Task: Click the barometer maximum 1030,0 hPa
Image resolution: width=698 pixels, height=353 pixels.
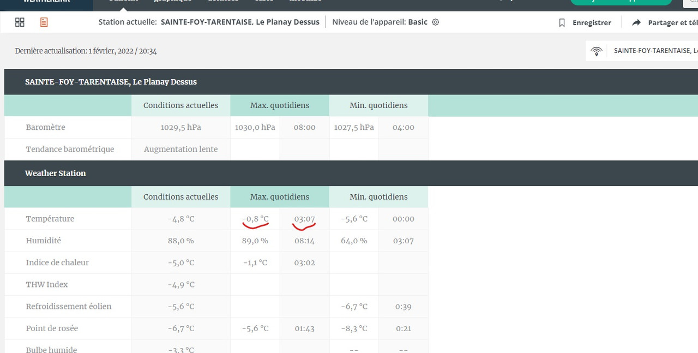Action: point(255,127)
